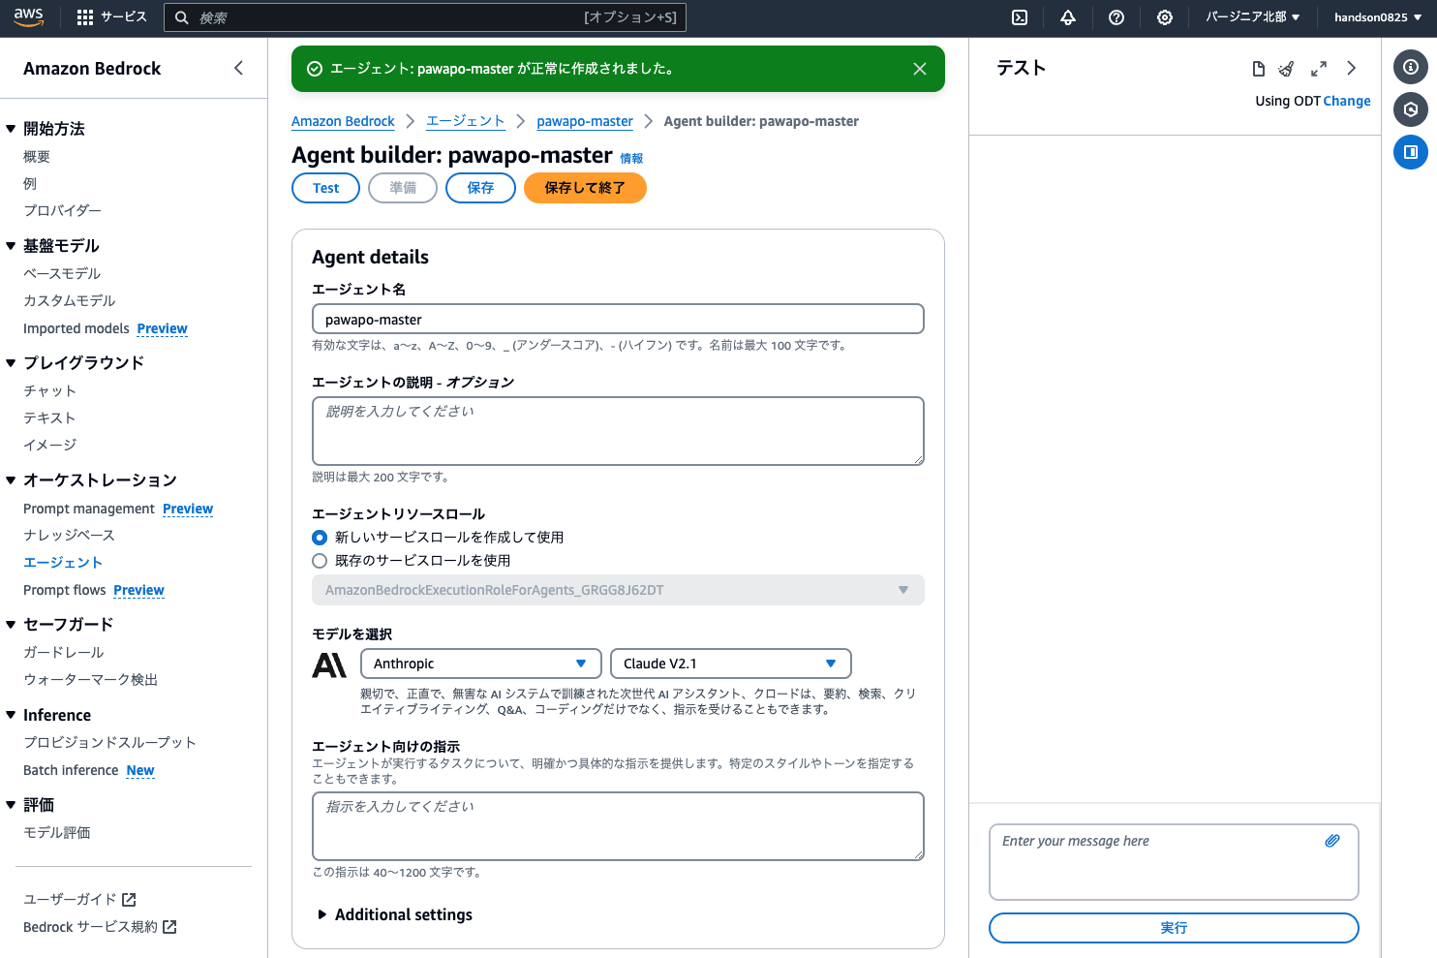
Task: Open Imported models in the sidebar
Action: point(76,328)
